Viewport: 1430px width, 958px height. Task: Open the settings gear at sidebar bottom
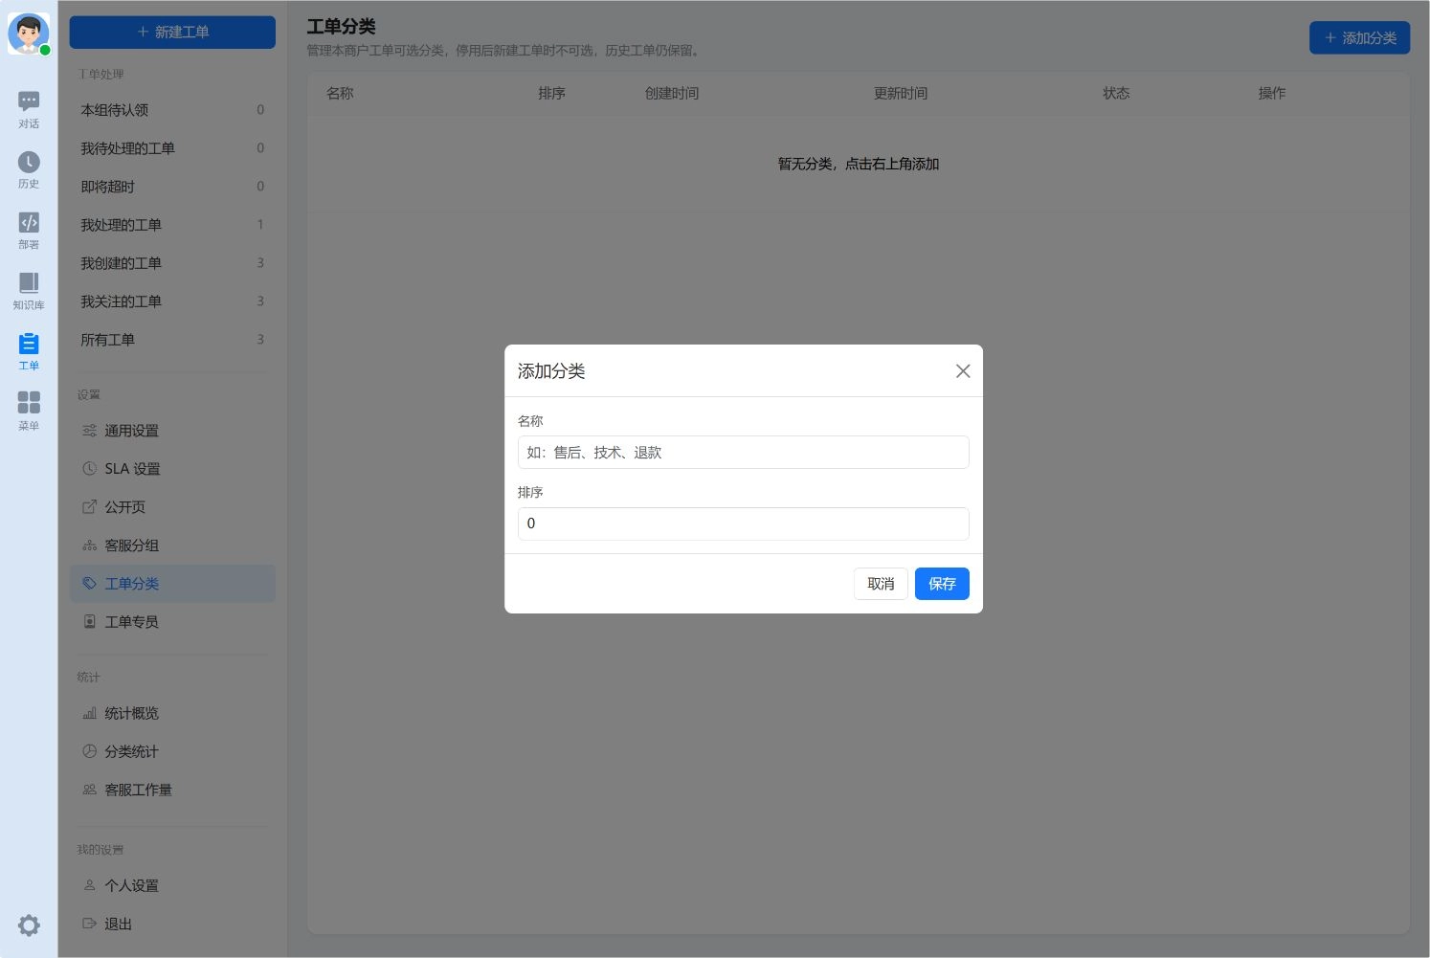[x=29, y=925]
